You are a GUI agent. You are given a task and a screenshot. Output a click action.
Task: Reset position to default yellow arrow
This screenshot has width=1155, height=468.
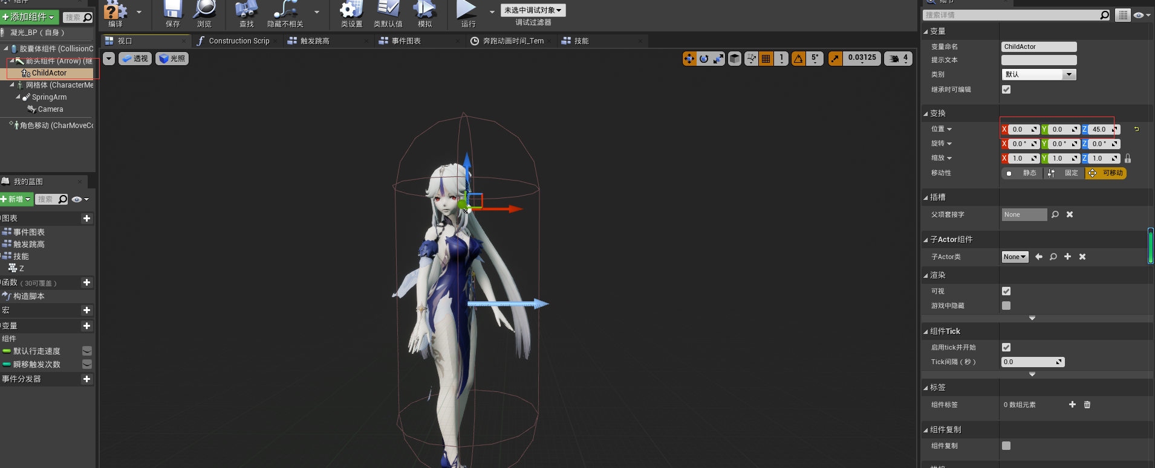click(1136, 129)
